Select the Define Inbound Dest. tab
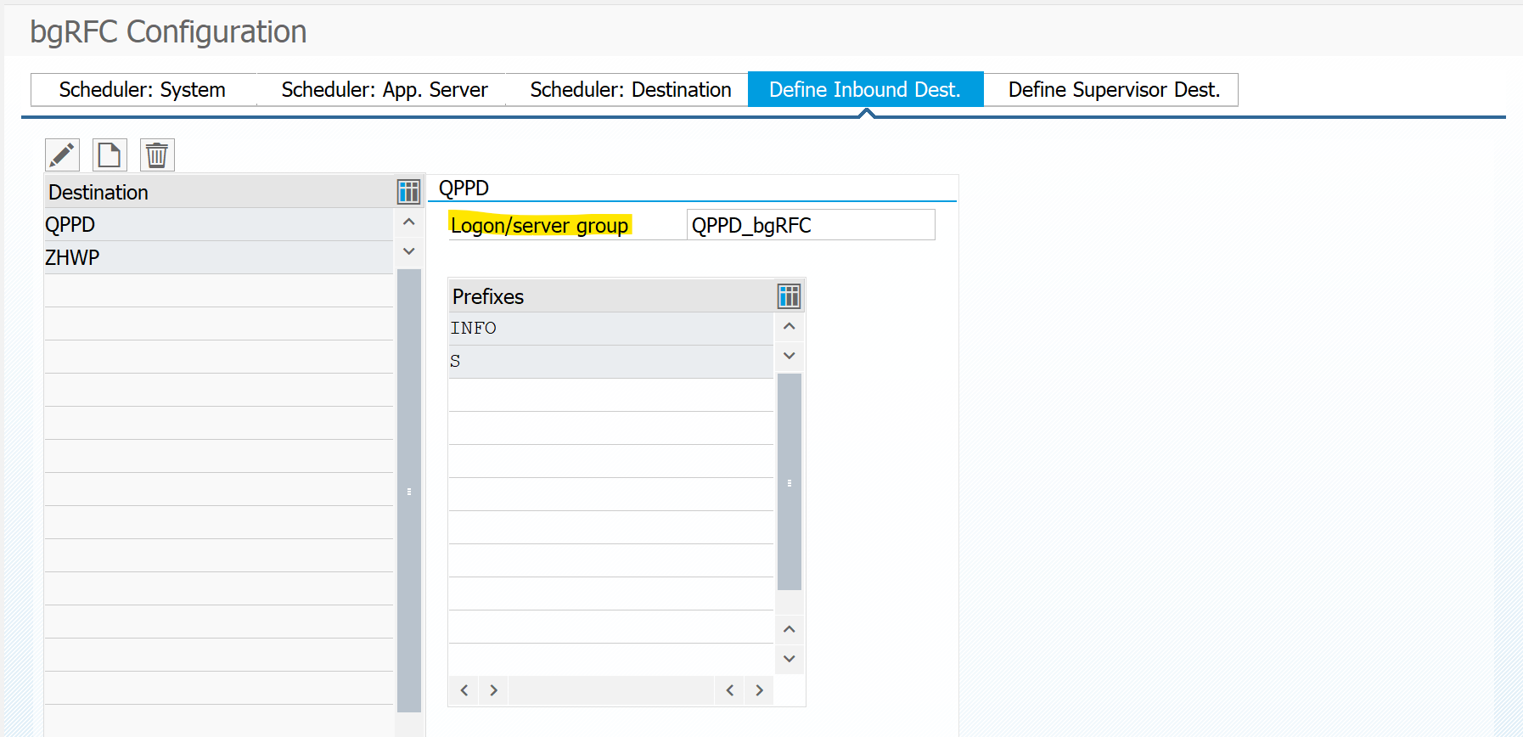 coord(864,90)
